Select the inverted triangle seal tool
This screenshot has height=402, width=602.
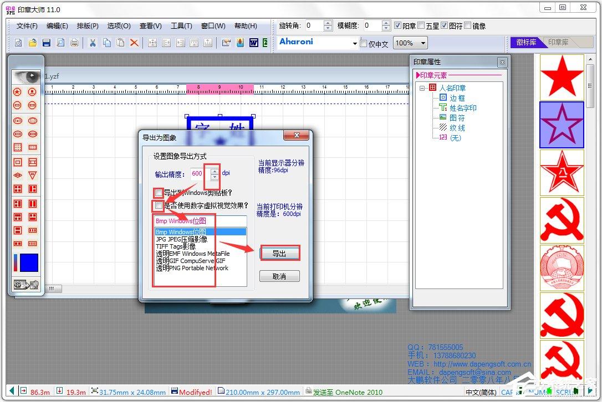coord(33,176)
